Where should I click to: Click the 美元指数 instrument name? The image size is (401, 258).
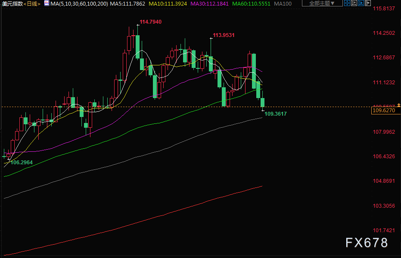(12, 4)
